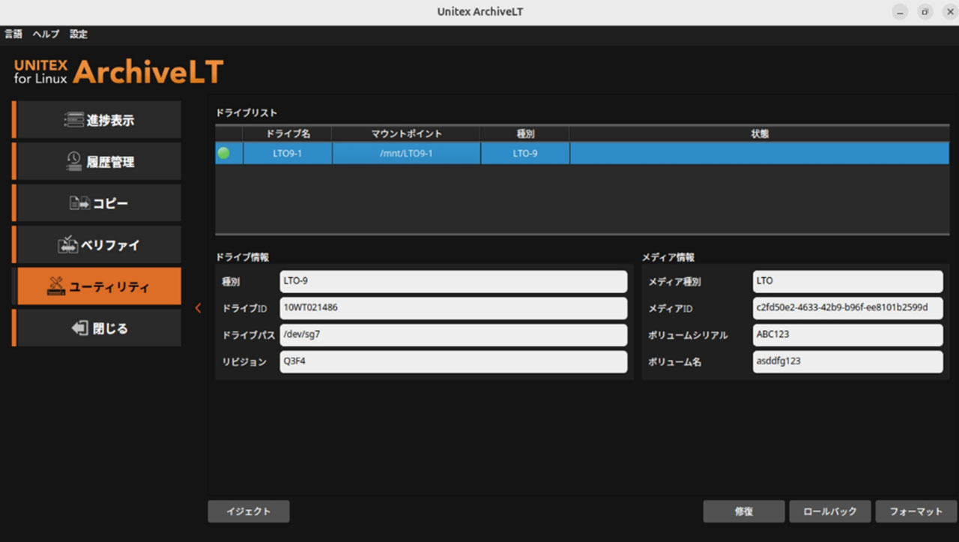Viewport: 959px width, 542px height.
Task: Click the コピー documents icon
Action: click(79, 203)
